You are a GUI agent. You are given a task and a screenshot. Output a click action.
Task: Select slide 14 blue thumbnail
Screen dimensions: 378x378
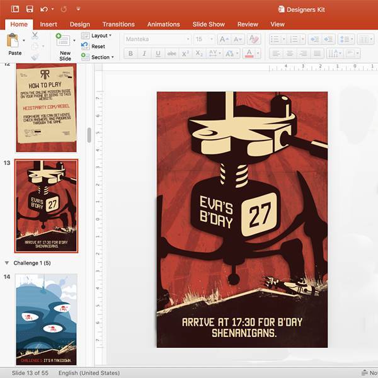[46, 319]
